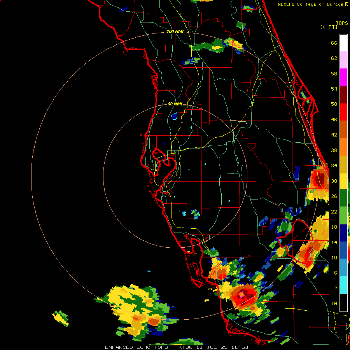Select the TH legend label

pos(334,304)
